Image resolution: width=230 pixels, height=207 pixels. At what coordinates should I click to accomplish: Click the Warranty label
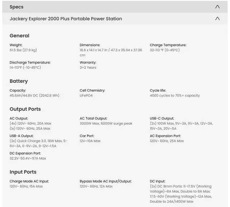point(88,63)
